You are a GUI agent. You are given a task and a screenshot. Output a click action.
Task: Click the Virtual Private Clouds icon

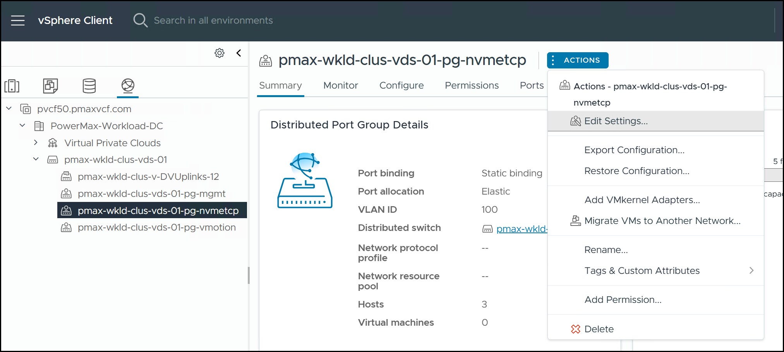coord(53,143)
